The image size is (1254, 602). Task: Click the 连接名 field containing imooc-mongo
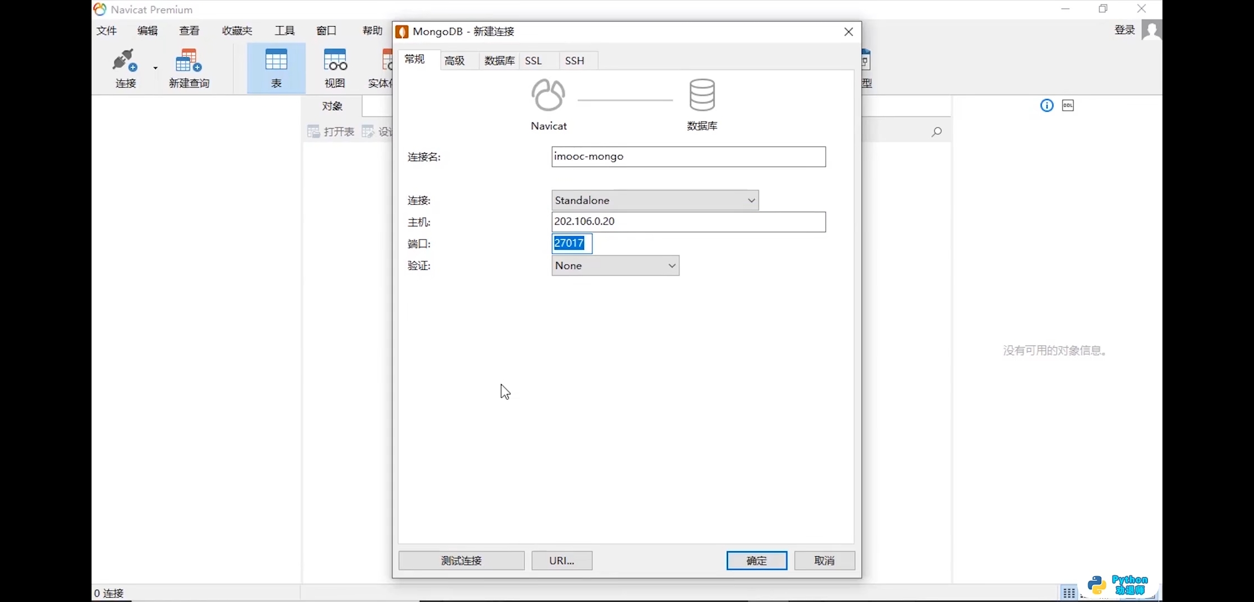pos(688,157)
